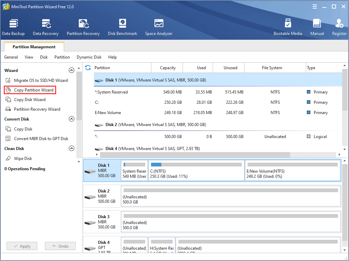This screenshot has height=261, width=349.
Task: Select the C:(NTFS) partition block in disk map
Action: 196,171
